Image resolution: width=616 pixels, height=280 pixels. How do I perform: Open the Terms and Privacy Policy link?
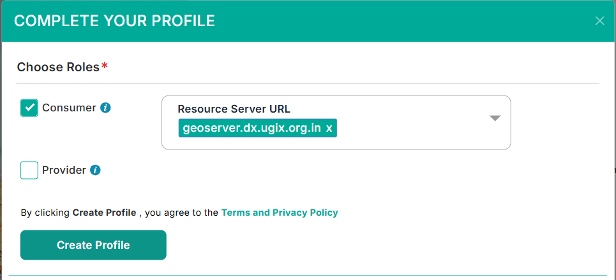280,213
